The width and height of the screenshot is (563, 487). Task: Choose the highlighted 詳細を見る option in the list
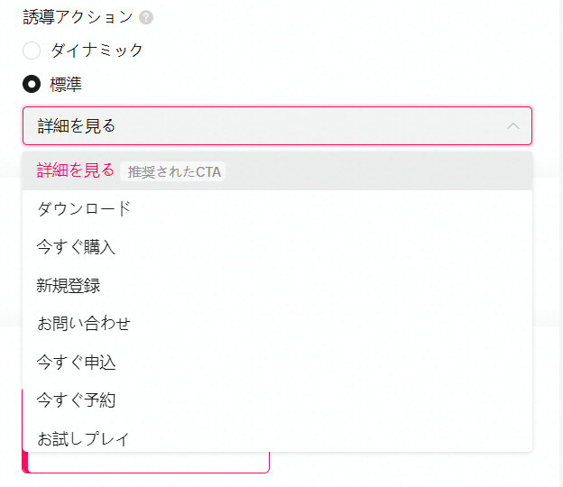pos(76,170)
